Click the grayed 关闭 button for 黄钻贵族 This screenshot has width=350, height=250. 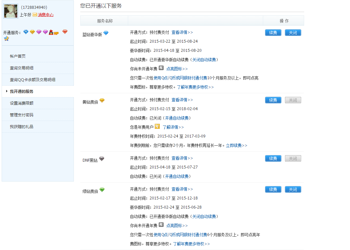pos(293,100)
